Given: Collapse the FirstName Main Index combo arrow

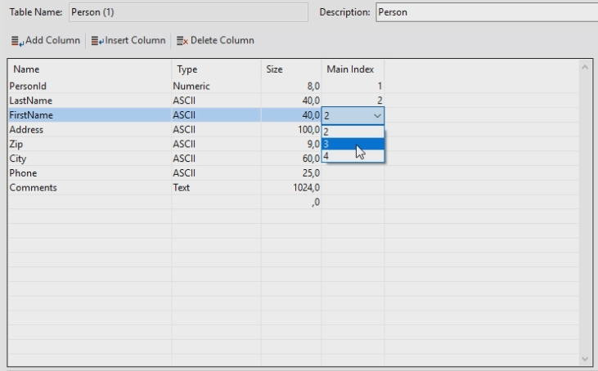Looking at the screenshot, I should click(x=376, y=115).
